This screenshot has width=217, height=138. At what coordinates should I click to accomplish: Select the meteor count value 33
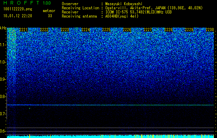point(50,16)
